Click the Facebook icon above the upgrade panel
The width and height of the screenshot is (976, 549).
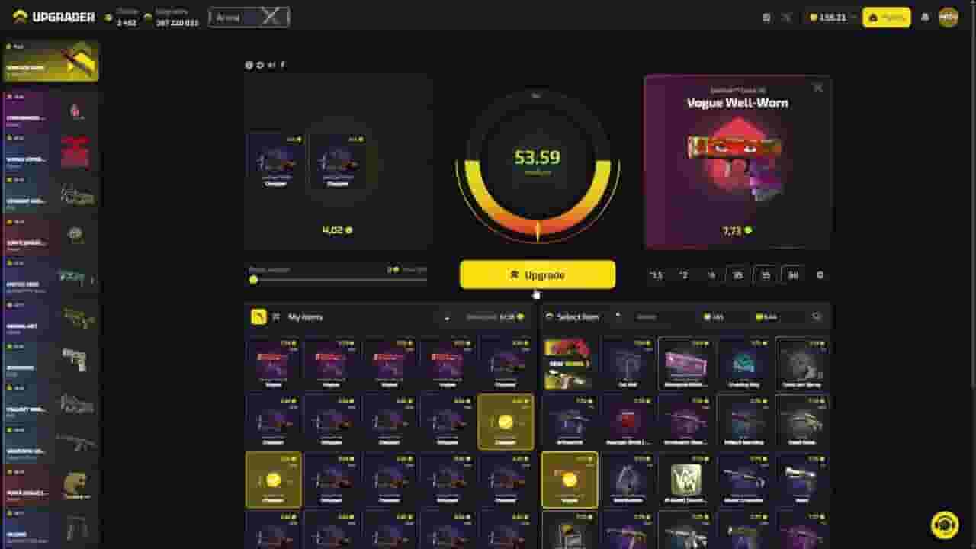(x=283, y=65)
